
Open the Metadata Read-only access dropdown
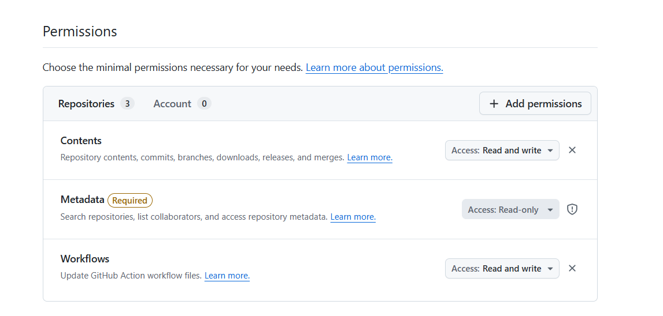pyautogui.click(x=510, y=210)
